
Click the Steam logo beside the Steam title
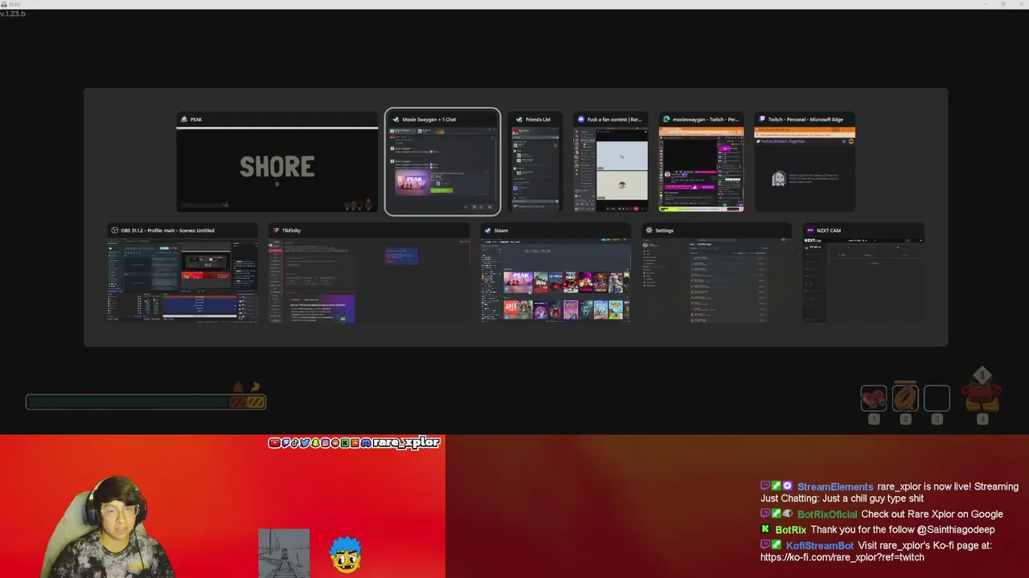[488, 230]
